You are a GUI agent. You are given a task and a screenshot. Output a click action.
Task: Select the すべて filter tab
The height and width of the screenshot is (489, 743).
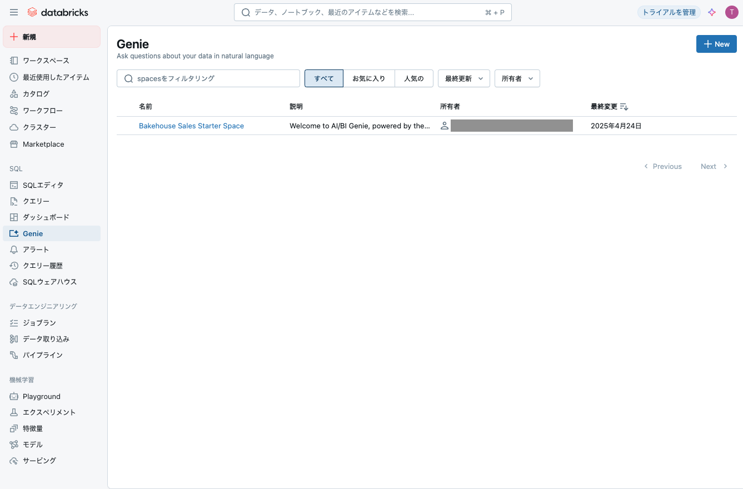tap(323, 78)
